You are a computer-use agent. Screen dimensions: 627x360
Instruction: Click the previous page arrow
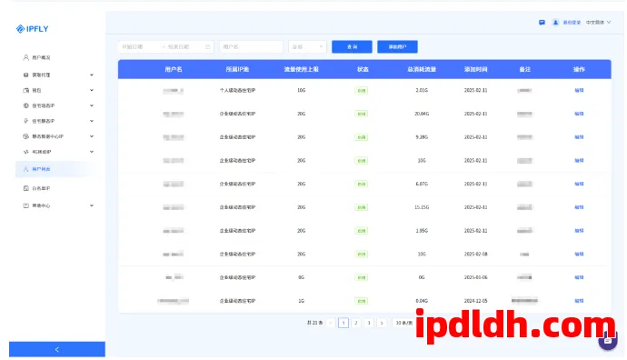[330, 323]
